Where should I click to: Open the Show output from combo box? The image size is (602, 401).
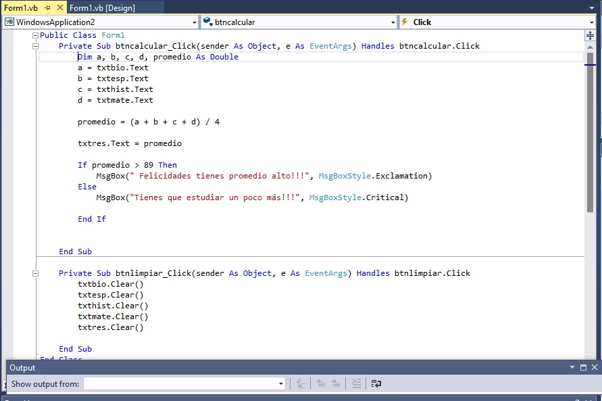[280, 383]
